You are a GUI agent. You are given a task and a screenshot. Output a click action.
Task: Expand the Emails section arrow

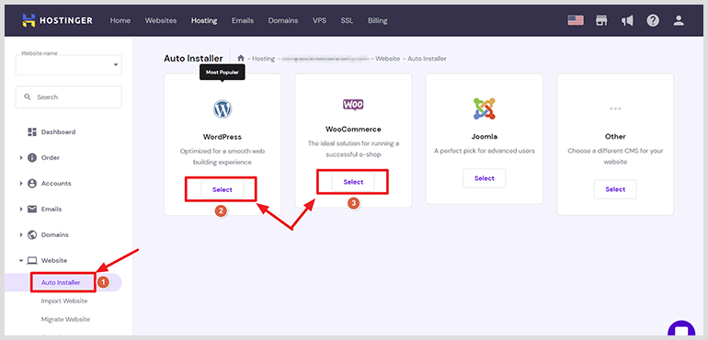[x=21, y=210]
